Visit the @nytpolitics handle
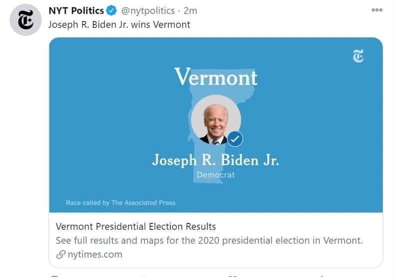 148,11
